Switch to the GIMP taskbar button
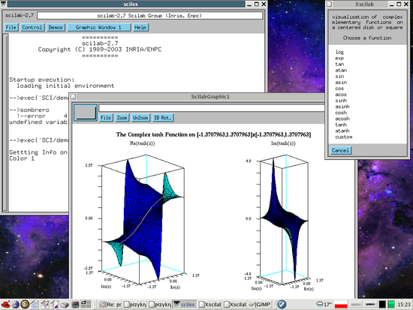This screenshot has width=413, height=310. point(261,305)
